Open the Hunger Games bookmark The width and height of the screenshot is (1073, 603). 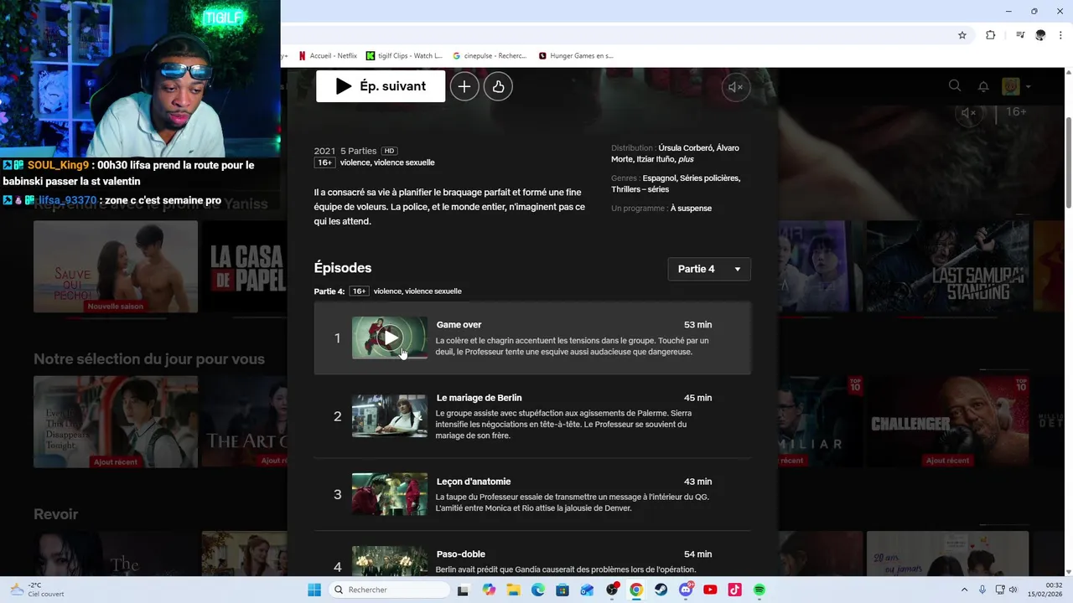click(x=576, y=56)
